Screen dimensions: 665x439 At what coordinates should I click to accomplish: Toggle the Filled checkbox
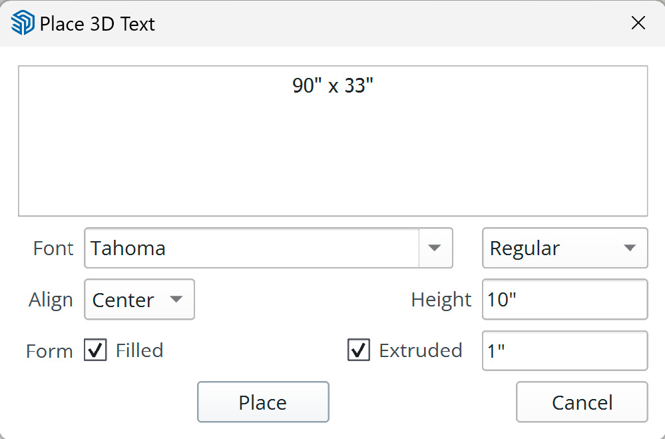(x=95, y=350)
